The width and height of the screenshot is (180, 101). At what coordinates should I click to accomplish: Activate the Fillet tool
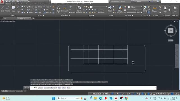point(46,10)
